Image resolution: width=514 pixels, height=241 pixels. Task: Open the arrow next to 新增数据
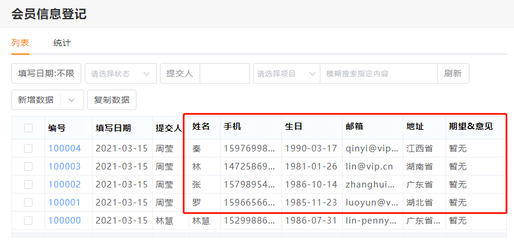(72, 100)
